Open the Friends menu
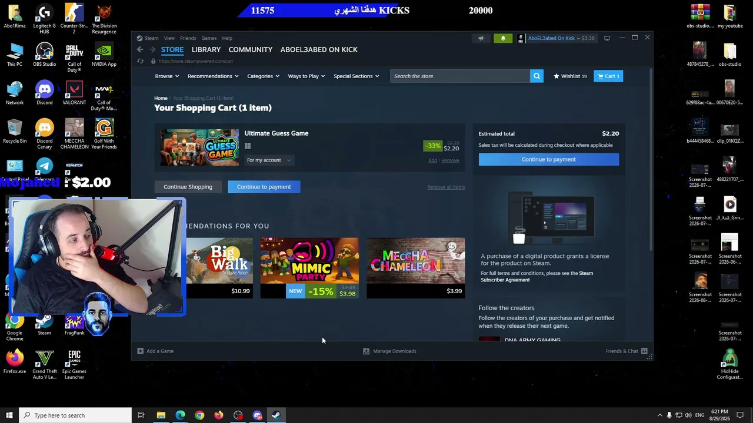The width and height of the screenshot is (753, 423). 188,38
